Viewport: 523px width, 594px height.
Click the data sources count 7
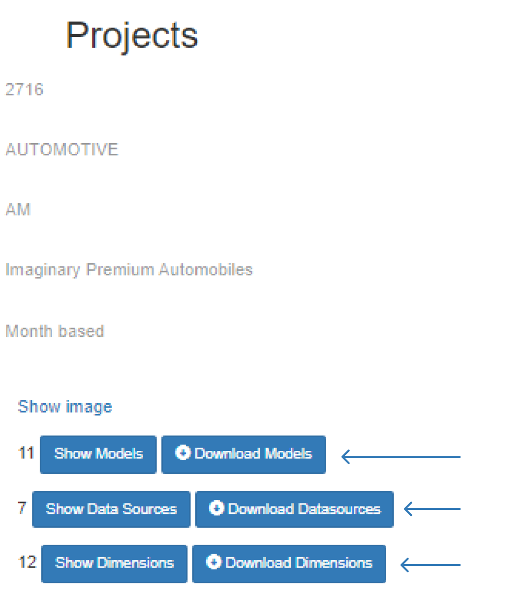point(22,507)
